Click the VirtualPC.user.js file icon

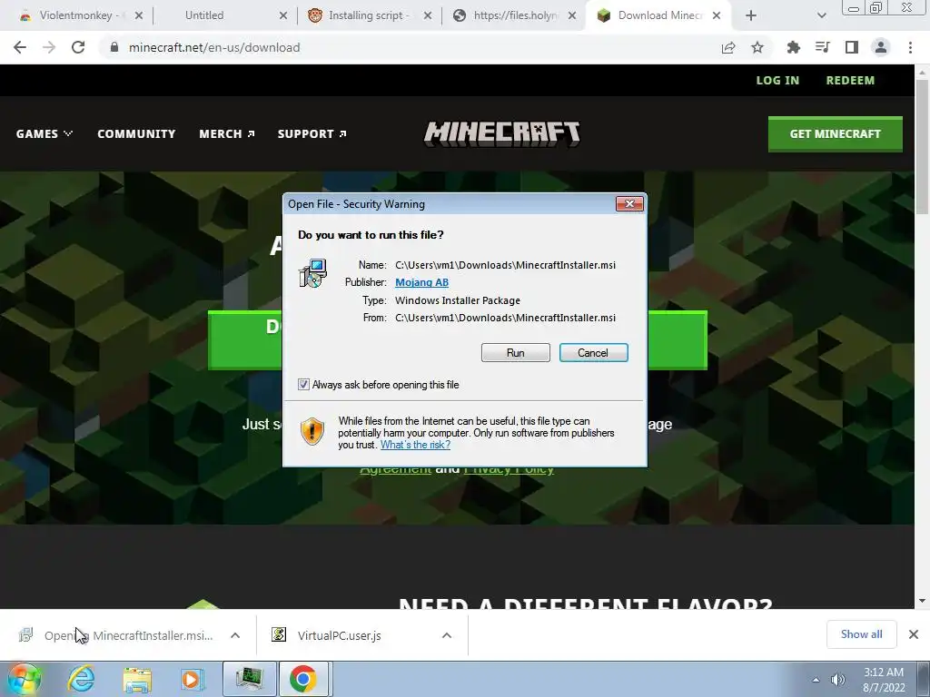(x=279, y=634)
